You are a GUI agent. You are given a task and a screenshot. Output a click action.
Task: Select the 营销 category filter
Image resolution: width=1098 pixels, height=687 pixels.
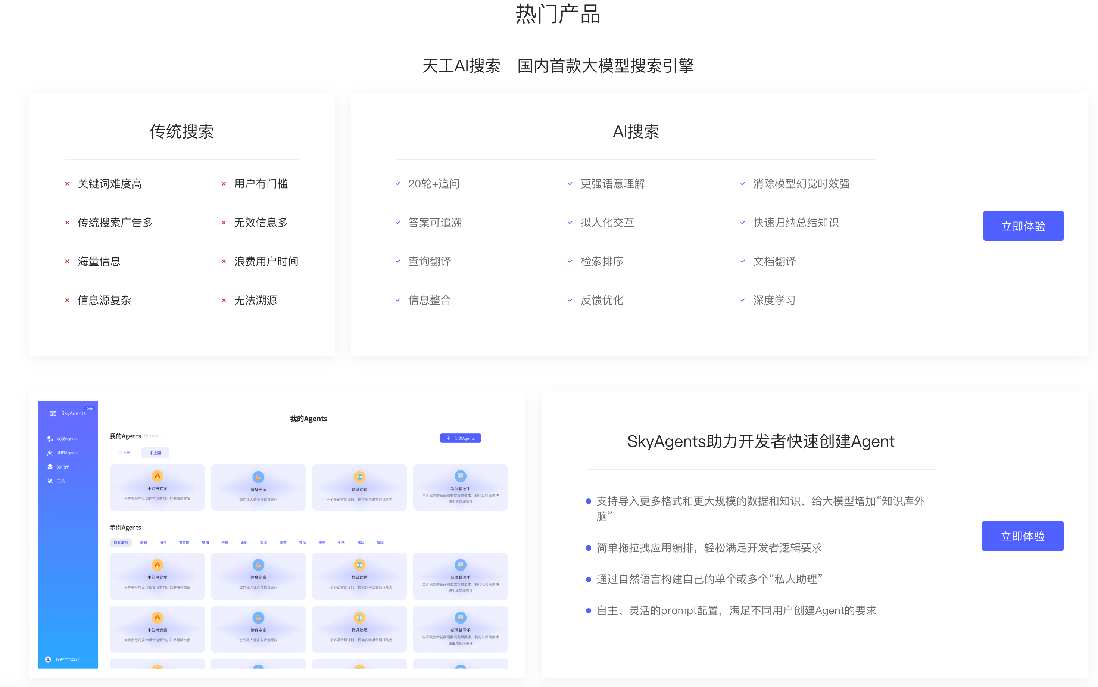coord(205,543)
